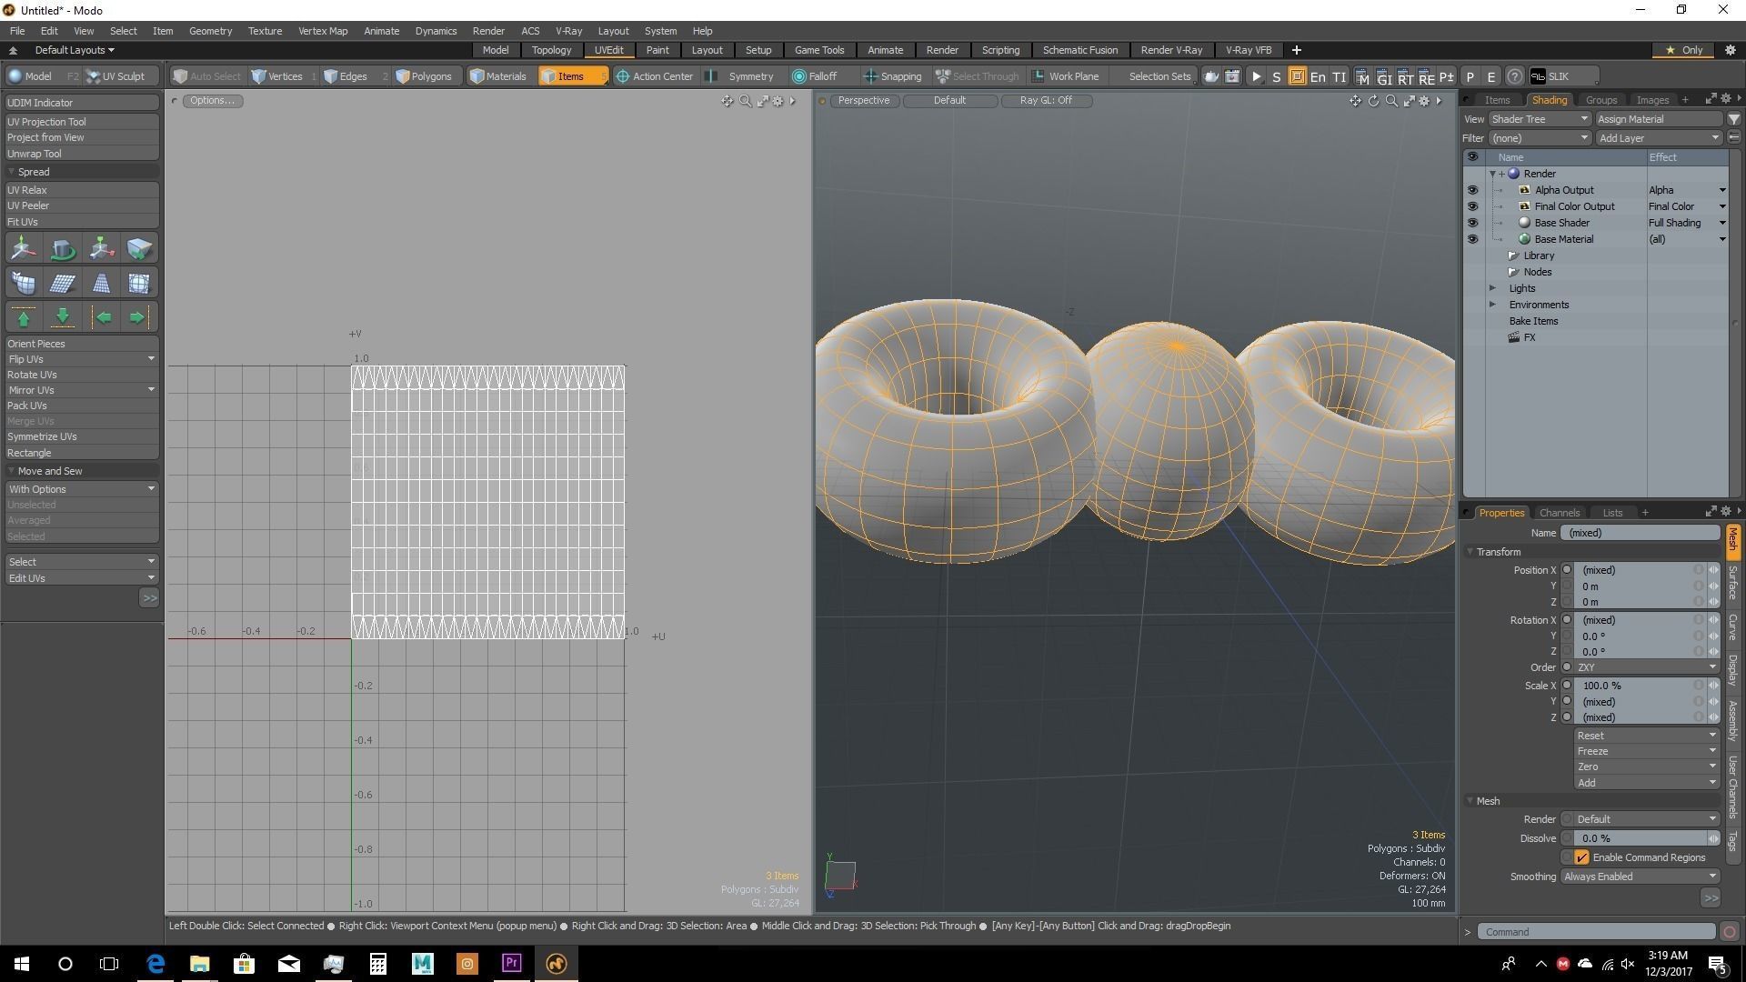Toggle visibility of Alpha Output layer
Viewport: 1746px width, 982px height.
1472,190
